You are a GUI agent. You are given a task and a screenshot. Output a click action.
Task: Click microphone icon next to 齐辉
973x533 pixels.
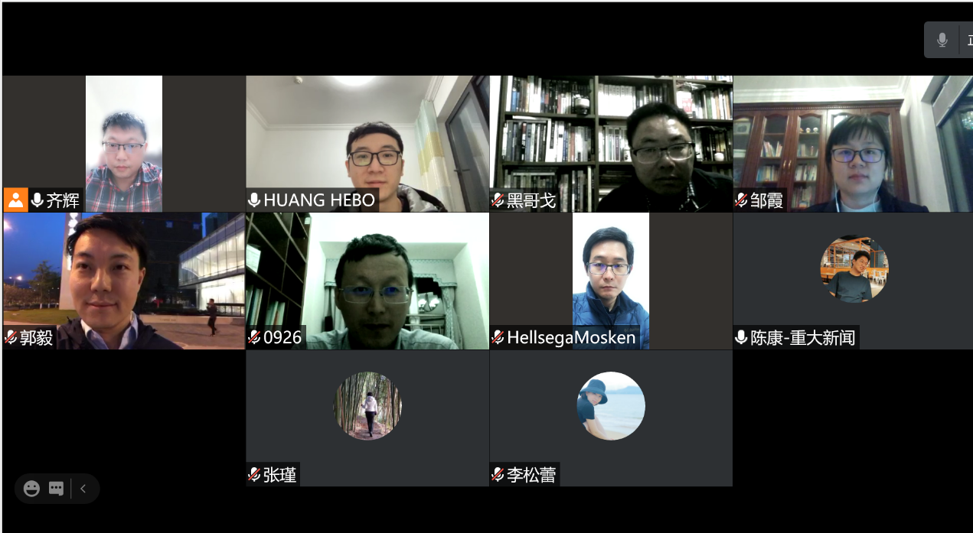(37, 200)
